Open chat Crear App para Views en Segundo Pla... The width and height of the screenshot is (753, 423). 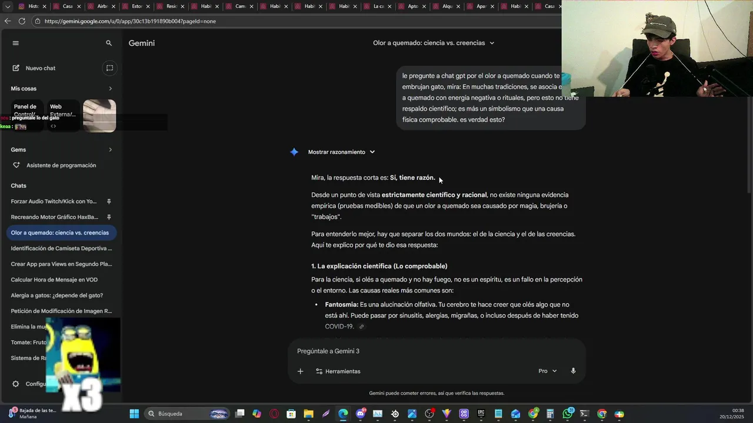click(61, 264)
